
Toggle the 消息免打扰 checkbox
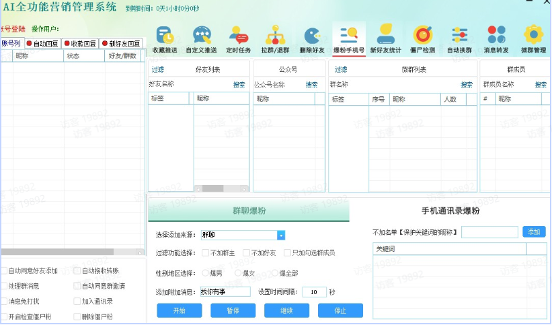coord(5,301)
